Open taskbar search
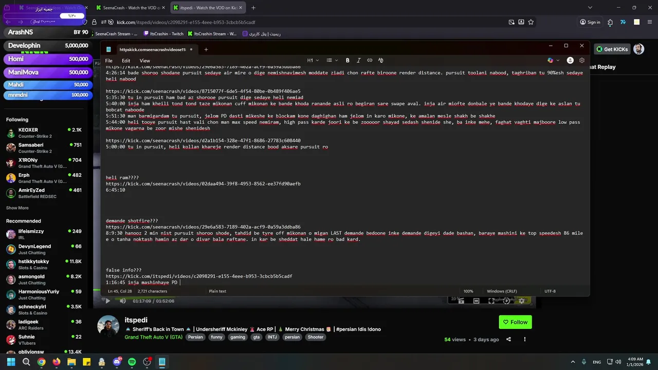Viewport: 658px width, 370px height. [26, 362]
